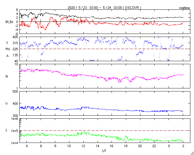Click the '405' value on Phi axis
Screen dimensions: 194x155
(15, 37)
